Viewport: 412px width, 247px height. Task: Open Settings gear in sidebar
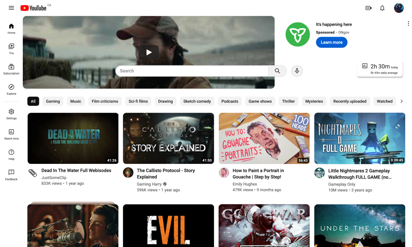(x=11, y=114)
